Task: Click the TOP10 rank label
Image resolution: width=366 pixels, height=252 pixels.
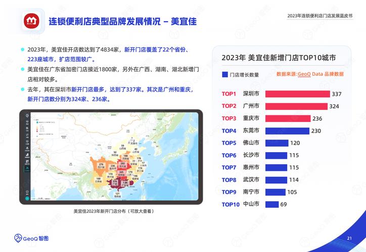Action: (x=231, y=205)
